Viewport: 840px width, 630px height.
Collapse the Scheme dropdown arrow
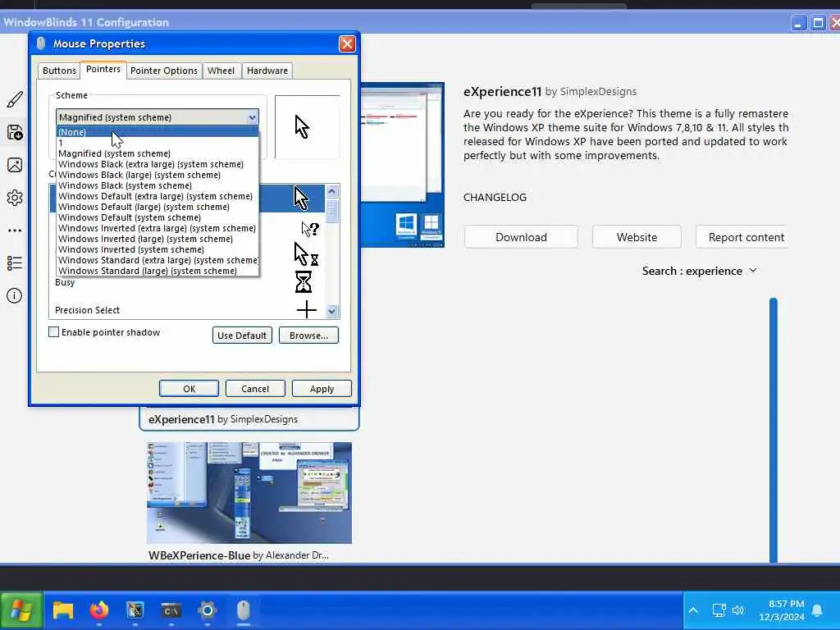[x=253, y=117]
